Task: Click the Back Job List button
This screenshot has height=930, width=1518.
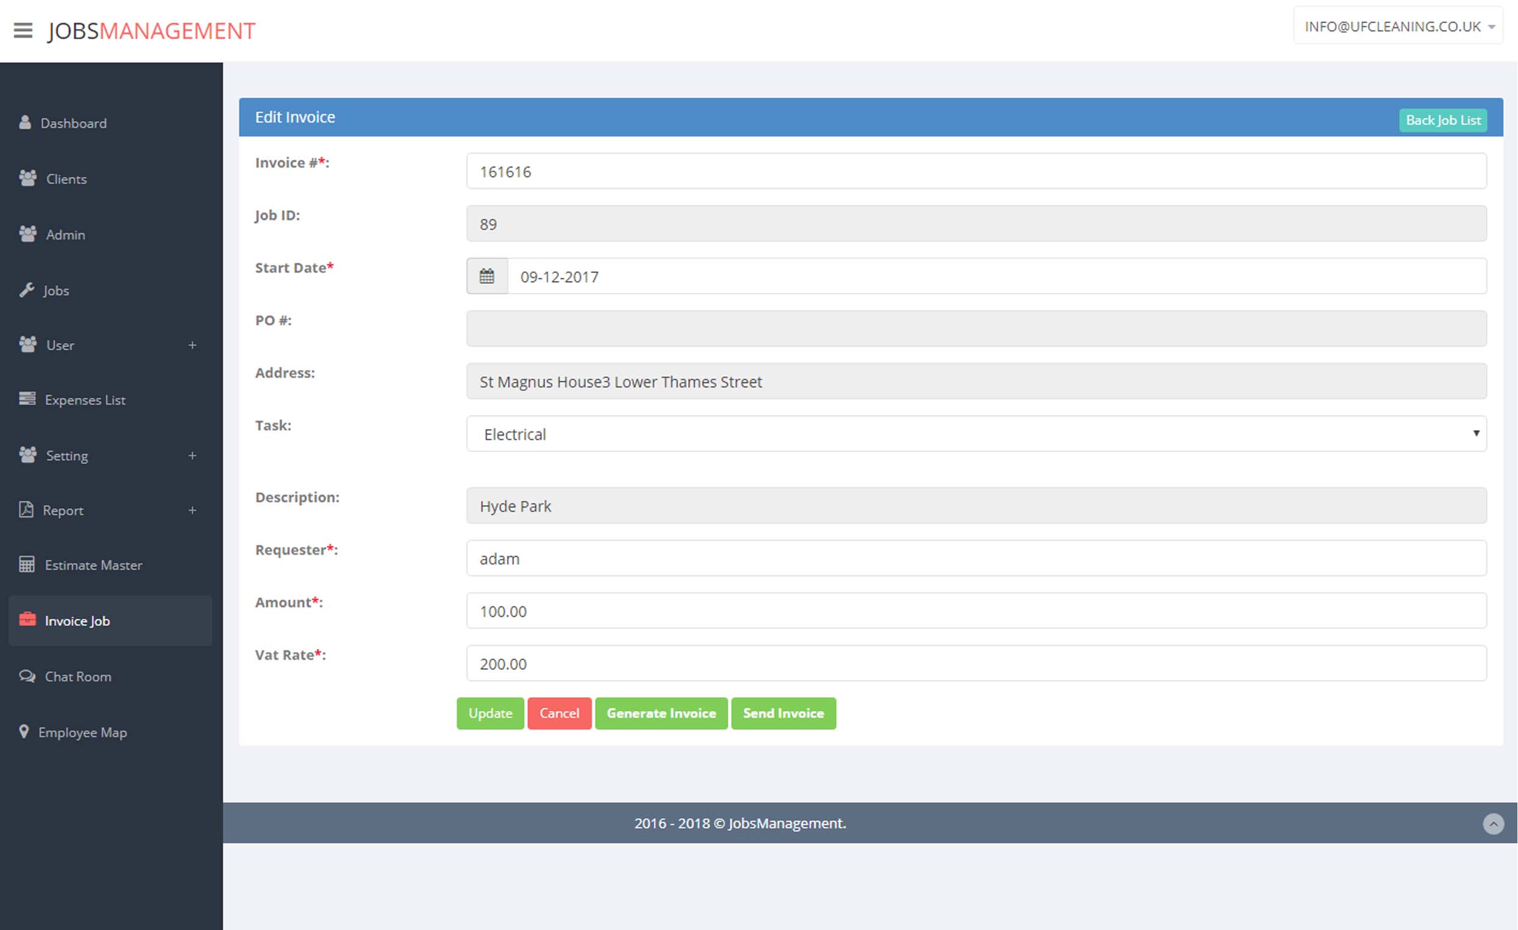Action: [x=1442, y=120]
